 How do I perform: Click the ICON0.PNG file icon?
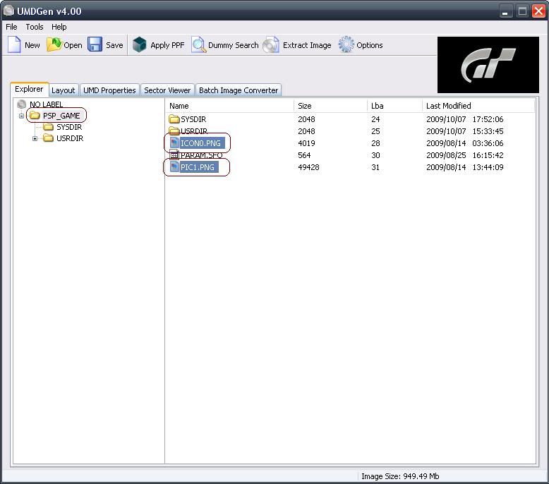pos(174,143)
